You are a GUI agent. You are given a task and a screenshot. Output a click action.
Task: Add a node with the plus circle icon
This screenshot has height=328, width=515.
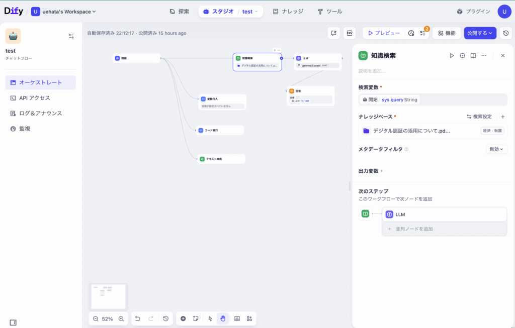pos(183,318)
